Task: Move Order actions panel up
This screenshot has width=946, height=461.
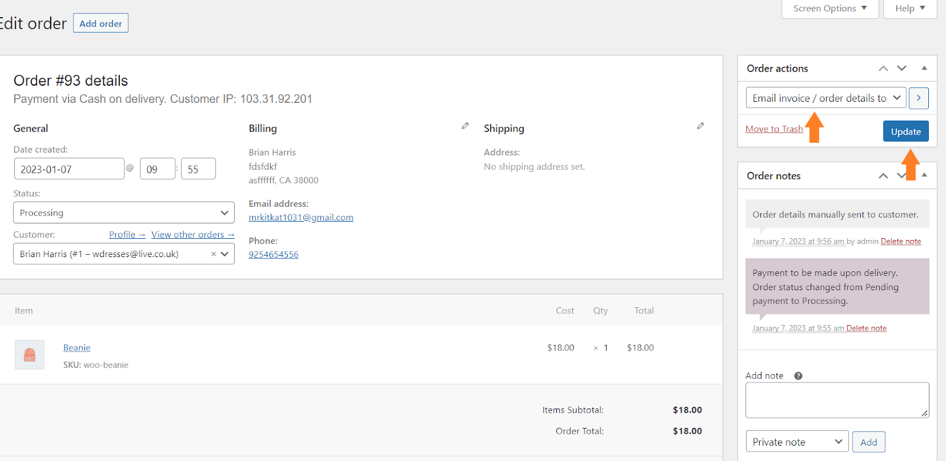Action: pos(883,69)
